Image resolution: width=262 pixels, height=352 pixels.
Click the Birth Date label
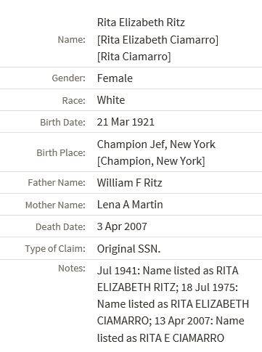pyautogui.click(x=62, y=122)
